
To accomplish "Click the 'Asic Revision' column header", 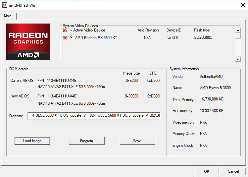I will (x=148, y=30).
